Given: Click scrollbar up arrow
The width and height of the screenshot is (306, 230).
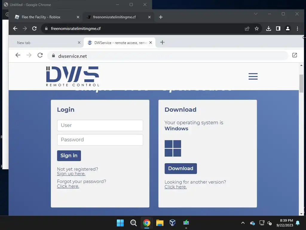Looking at the screenshot, I should (301, 65).
